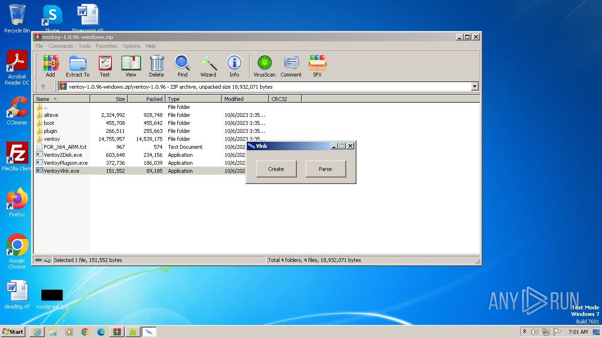Screen dimensions: 602x338
Task: Open Acrobat Reader DC shortcut
Action: (17, 68)
